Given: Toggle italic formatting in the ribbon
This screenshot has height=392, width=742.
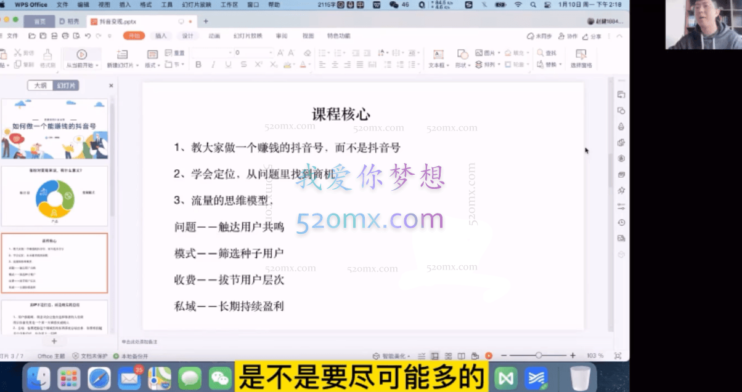Looking at the screenshot, I should [213, 65].
